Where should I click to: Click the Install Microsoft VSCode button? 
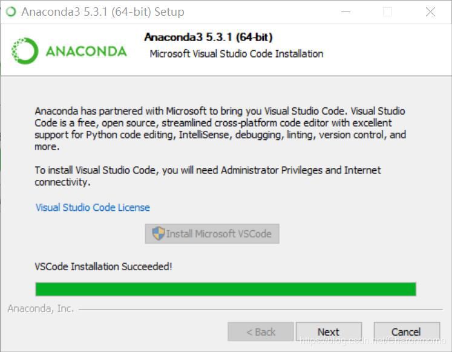coord(212,234)
